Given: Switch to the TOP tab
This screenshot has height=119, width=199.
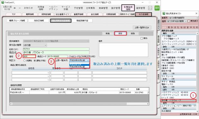Looking at the screenshot, I should click(14, 14).
